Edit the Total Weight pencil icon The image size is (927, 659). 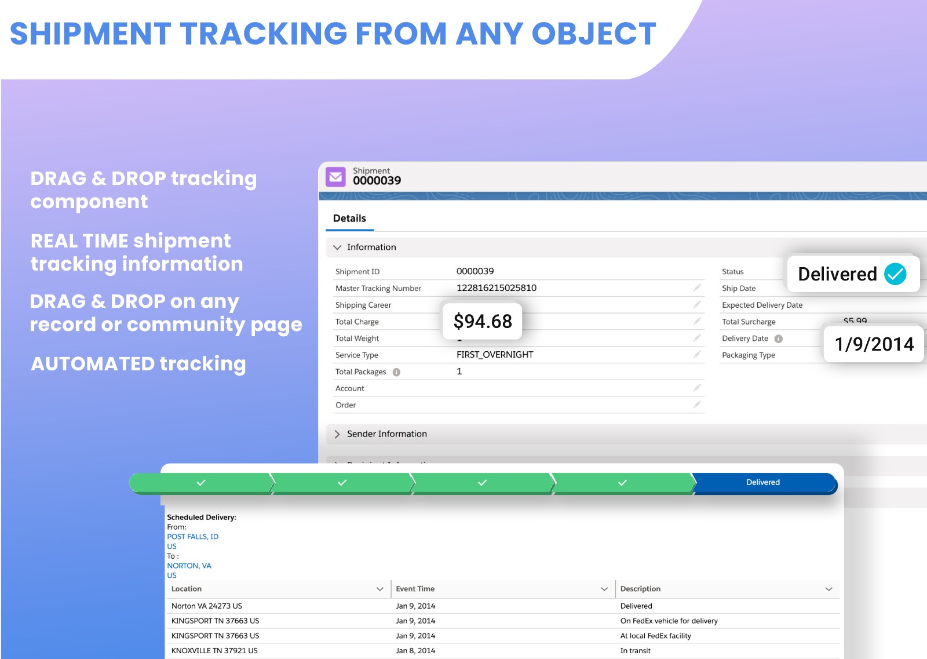[x=697, y=338]
